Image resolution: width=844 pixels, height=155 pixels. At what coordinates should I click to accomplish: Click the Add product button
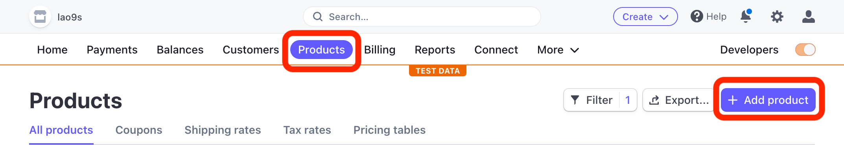pyautogui.click(x=768, y=100)
